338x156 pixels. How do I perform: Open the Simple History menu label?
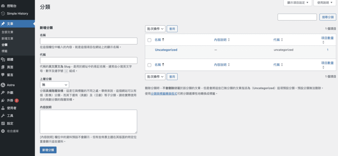[x=17, y=14]
